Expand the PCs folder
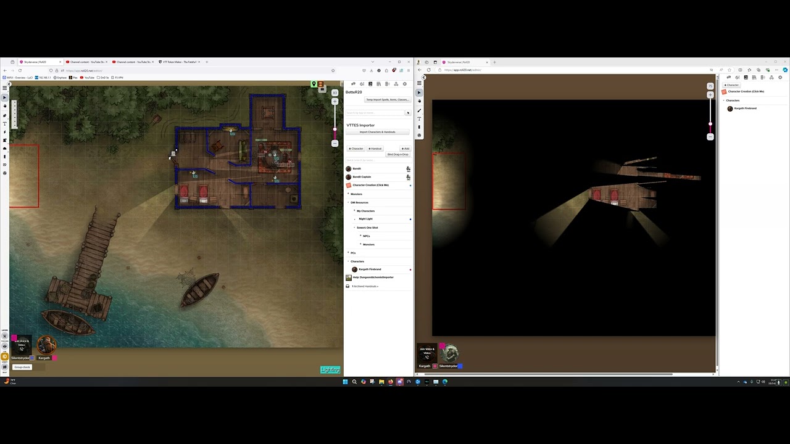The width and height of the screenshot is (790, 444). (x=352, y=253)
